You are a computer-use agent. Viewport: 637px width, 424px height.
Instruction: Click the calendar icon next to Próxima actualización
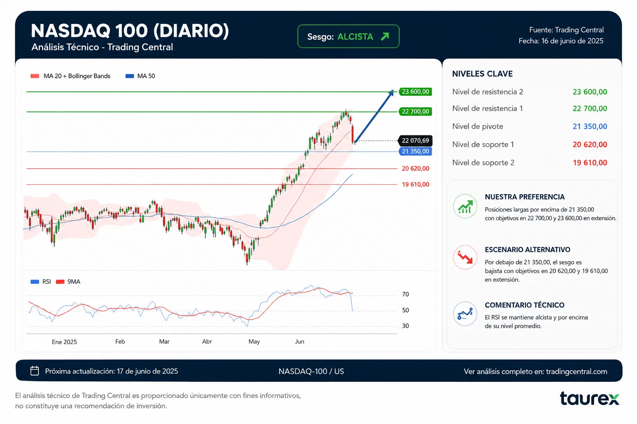point(35,371)
